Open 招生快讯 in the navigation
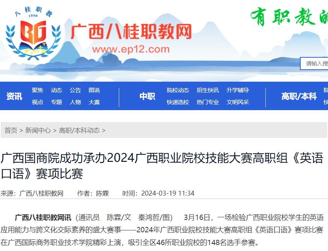The image size is (328, 251). click(x=208, y=90)
